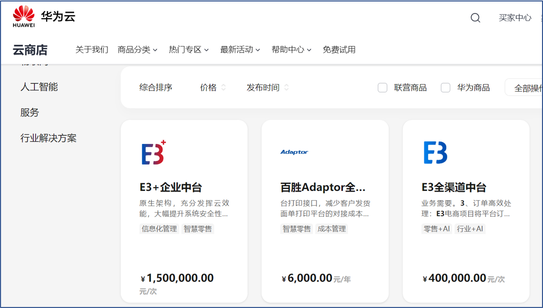Expand the 热门专区 dropdown
The image size is (543, 308).
(x=189, y=50)
